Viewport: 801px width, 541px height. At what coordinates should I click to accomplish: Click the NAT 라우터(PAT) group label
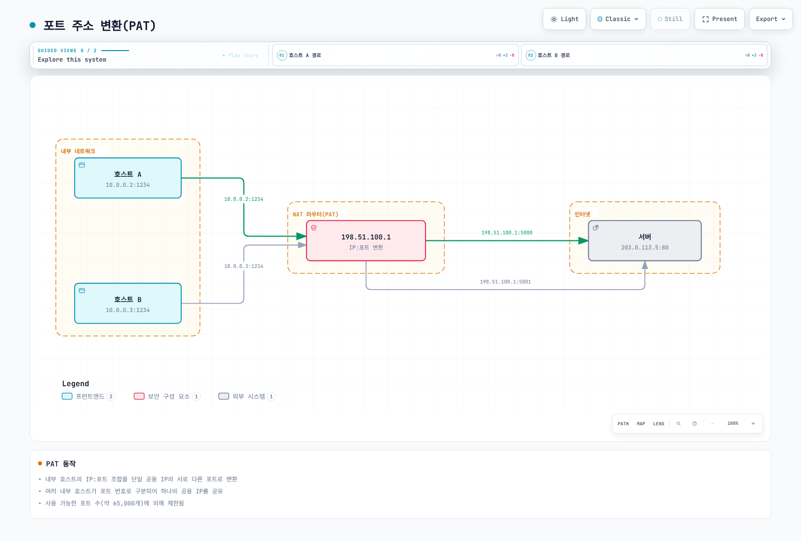click(x=315, y=214)
